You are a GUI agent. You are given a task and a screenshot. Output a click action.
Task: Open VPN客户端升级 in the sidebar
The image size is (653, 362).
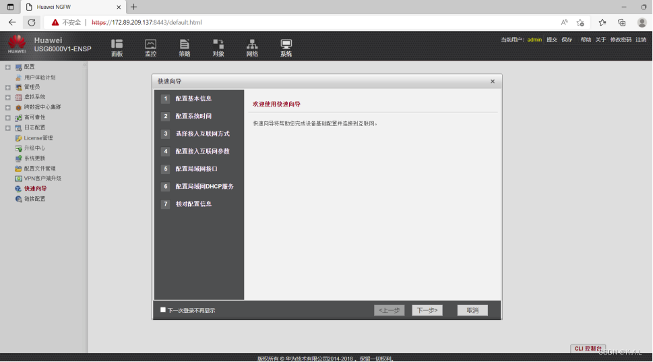[42, 178]
